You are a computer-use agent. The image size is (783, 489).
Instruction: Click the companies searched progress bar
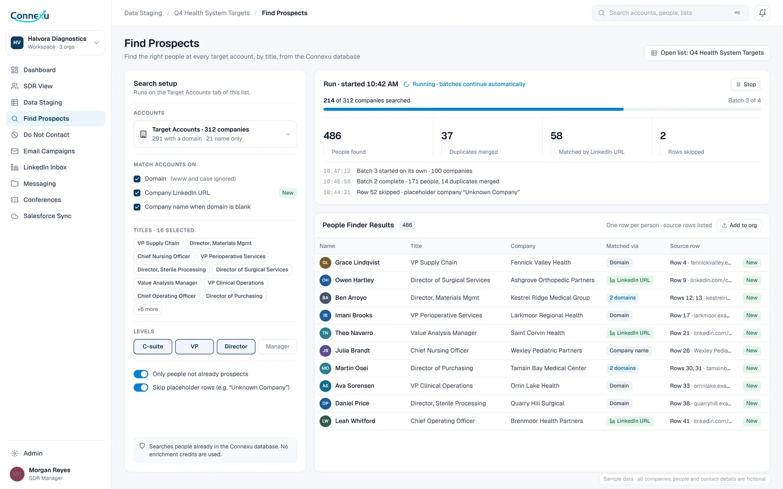click(x=542, y=110)
